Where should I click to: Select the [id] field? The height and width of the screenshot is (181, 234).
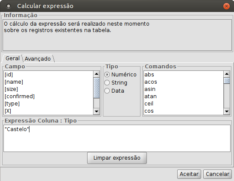pos(49,74)
